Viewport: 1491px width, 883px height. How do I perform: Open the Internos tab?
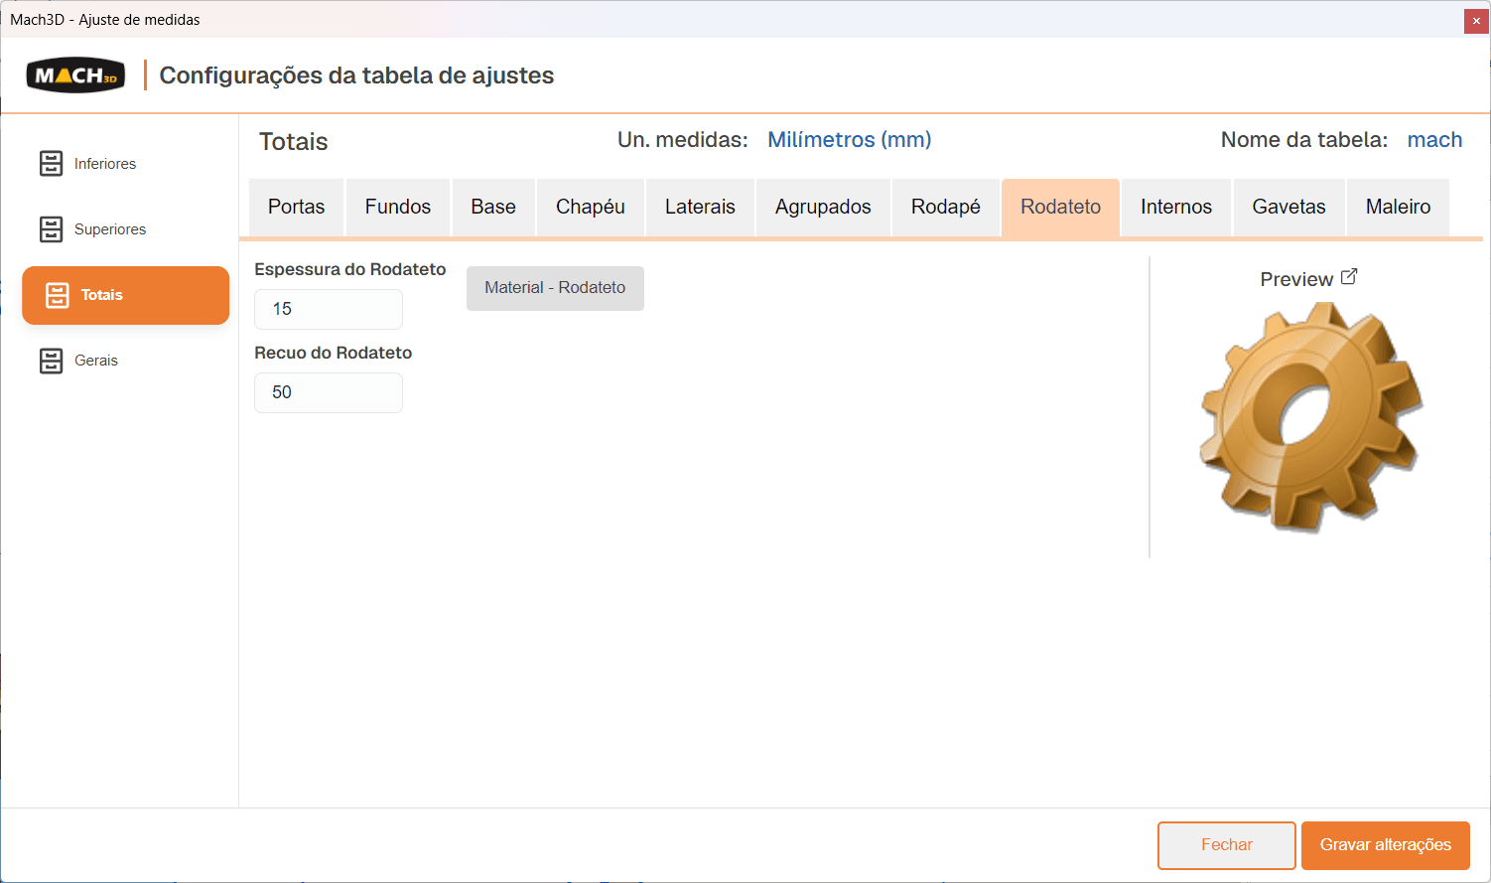point(1176,207)
